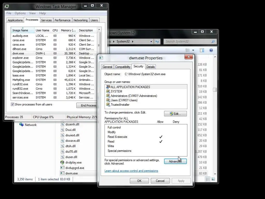Open the Options menu in Task Manager
The width and height of the screenshot is (265, 199).
click(20, 13)
